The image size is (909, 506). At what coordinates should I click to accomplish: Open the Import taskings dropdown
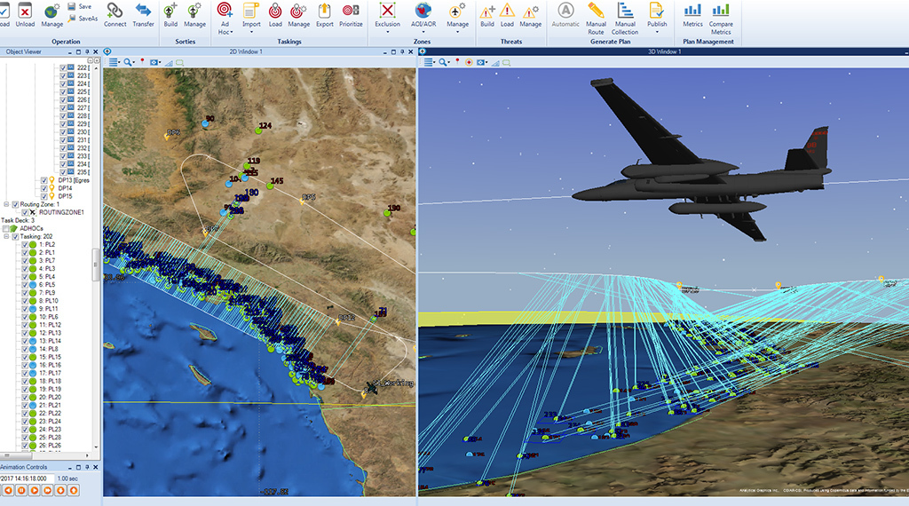[x=251, y=16]
